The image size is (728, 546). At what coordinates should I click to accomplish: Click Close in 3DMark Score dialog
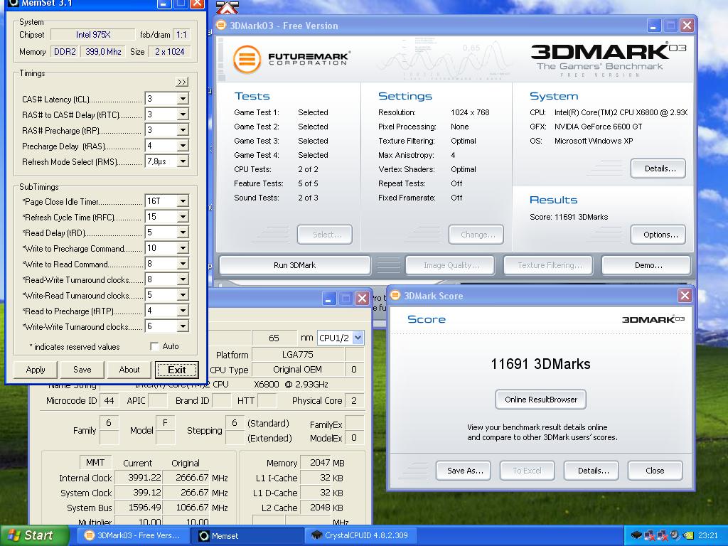655,471
